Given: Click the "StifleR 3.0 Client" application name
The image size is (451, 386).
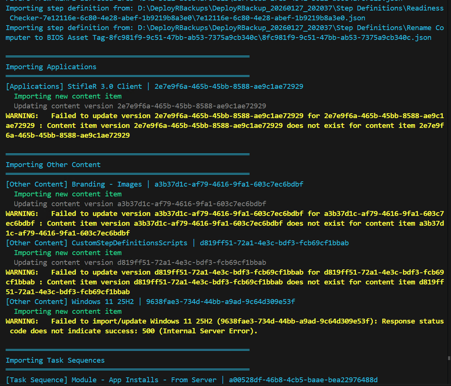Looking at the screenshot, I should 105,87.
